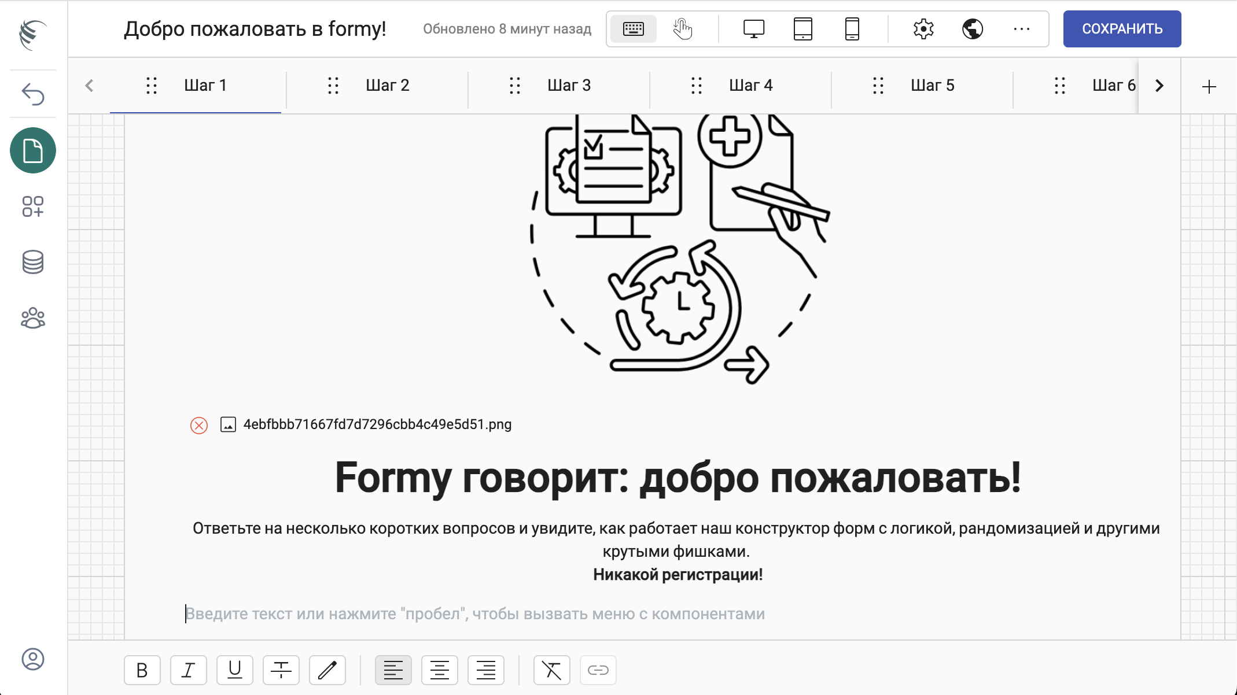Remove the attached png image file

[199, 426]
